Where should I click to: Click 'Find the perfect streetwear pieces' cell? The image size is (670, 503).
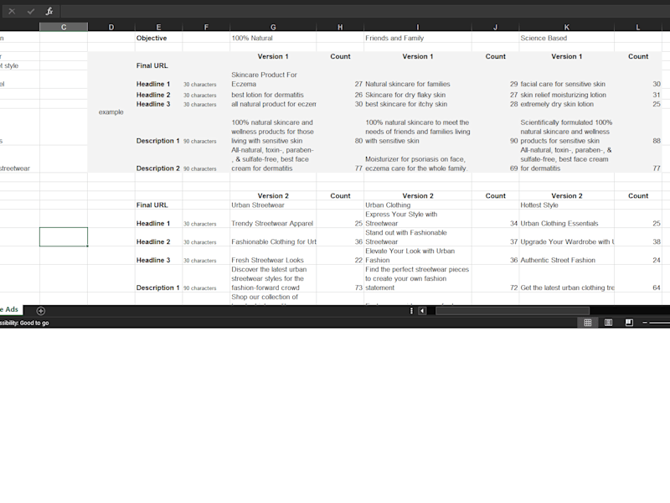click(x=417, y=278)
